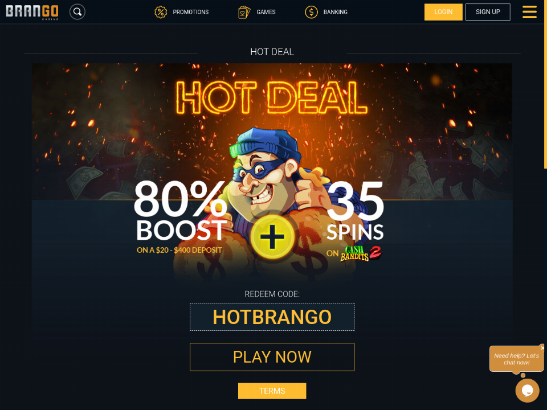547x410 pixels.
Task: Click the yellow plus coin
Action: tap(272, 237)
